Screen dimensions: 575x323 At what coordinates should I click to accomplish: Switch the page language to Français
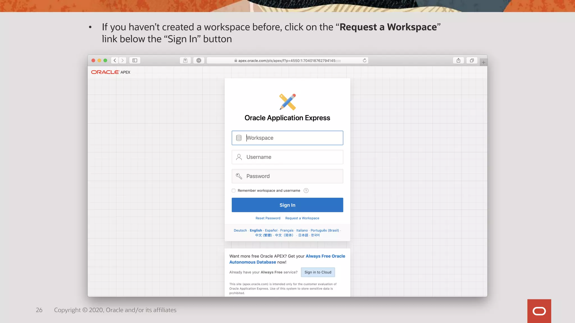287,230
